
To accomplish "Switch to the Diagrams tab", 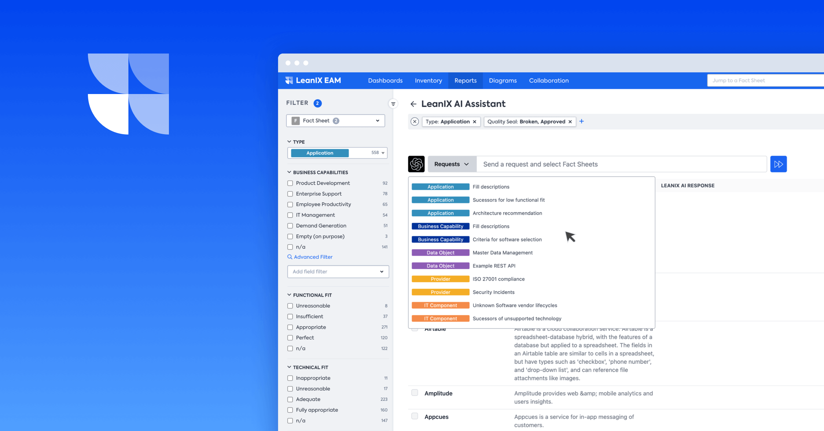I will tap(503, 81).
